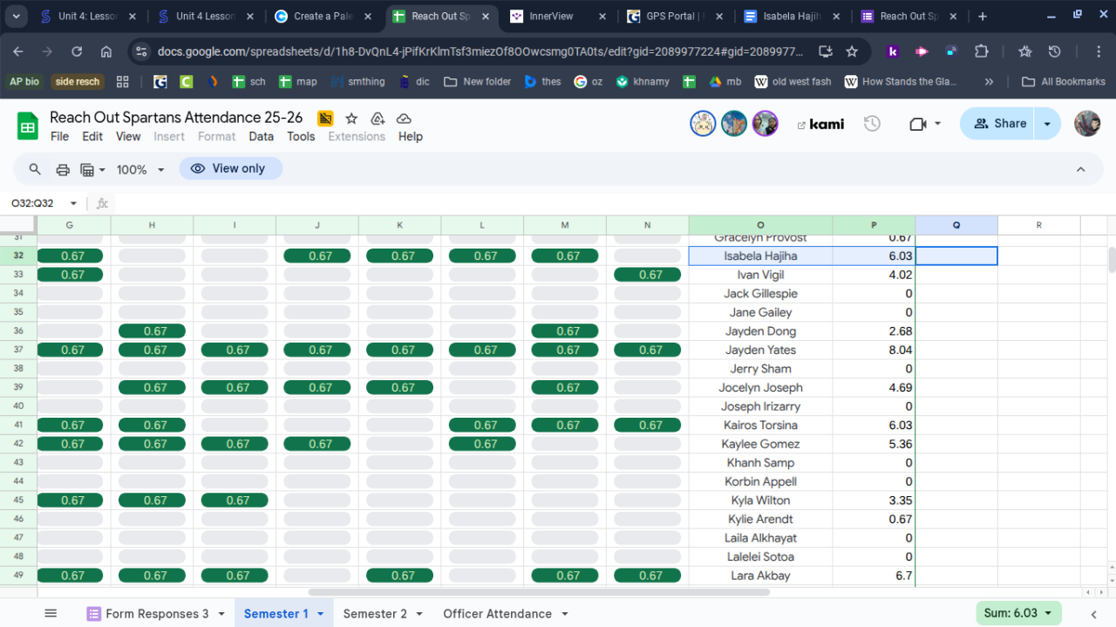Click the Google account profile picture
This screenshot has height=627, width=1116.
pos(1087,124)
